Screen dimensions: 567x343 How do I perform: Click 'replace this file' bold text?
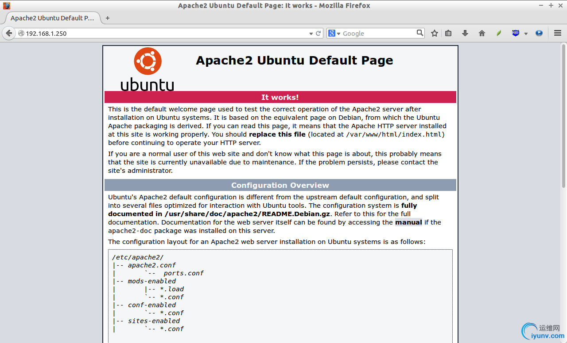(277, 134)
